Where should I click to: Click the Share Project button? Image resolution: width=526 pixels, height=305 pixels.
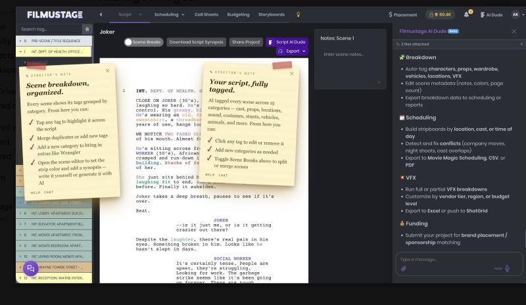point(245,42)
